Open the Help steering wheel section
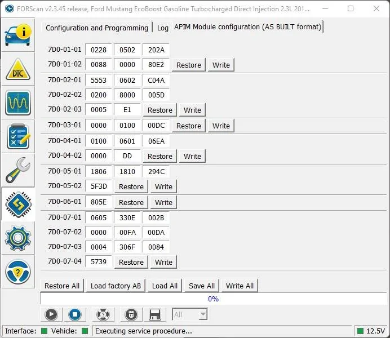Viewport: 390px width, 338px height. pos(18,272)
